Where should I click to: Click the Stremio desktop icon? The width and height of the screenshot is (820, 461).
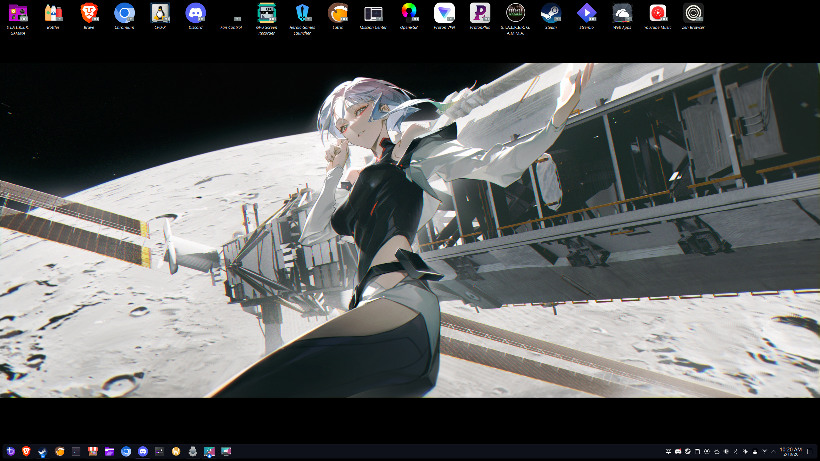(x=586, y=13)
